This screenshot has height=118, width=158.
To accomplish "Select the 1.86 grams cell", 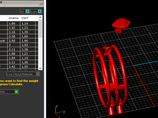I will pos(14,23).
